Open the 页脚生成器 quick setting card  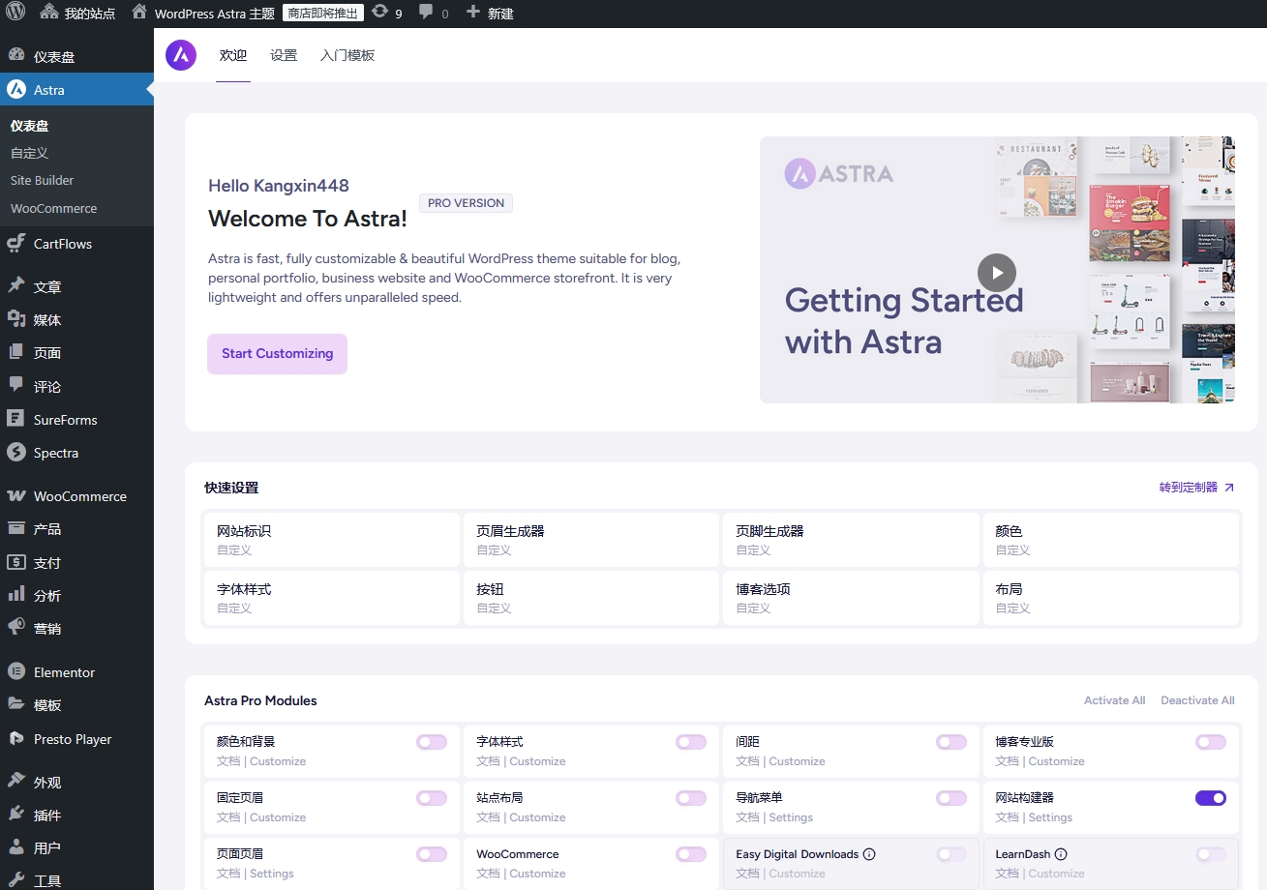click(x=851, y=540)
